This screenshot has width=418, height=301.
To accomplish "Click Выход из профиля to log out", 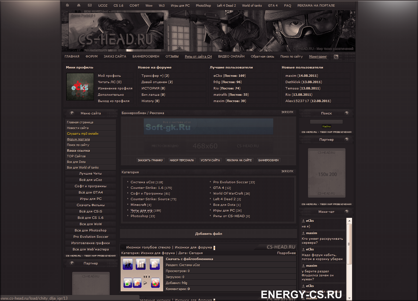I will (114, 101).
